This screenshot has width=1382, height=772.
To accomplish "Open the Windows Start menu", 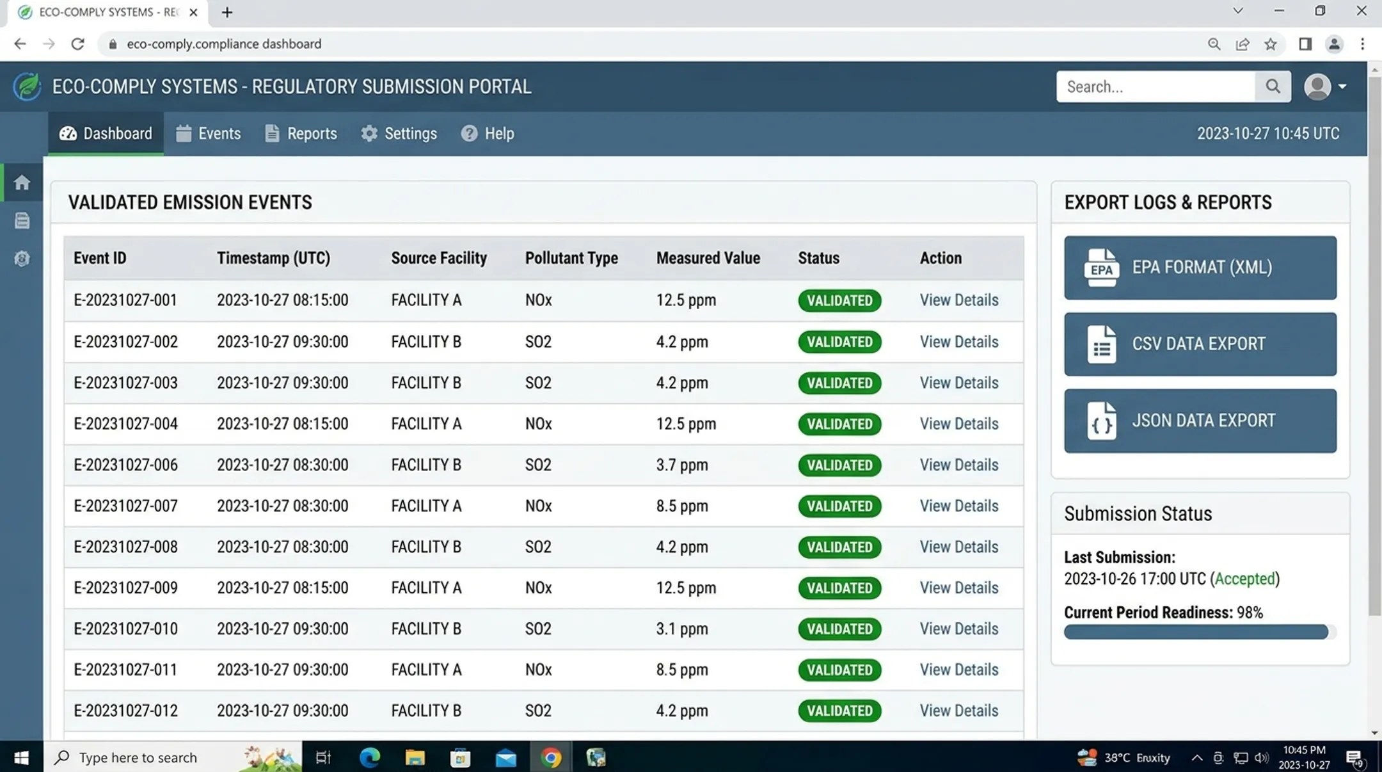I will [x=21, y=757].
